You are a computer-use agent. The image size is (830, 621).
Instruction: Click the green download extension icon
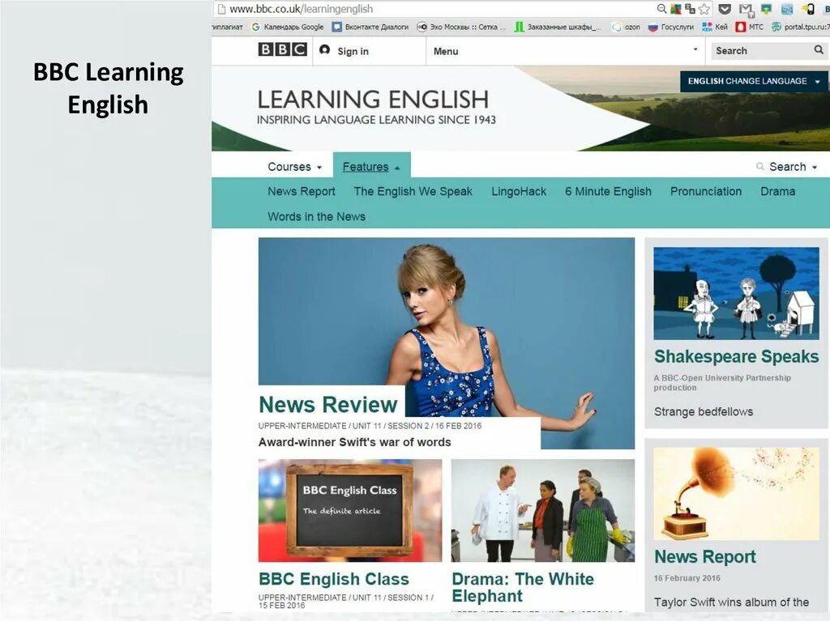[x=766, y=9]
